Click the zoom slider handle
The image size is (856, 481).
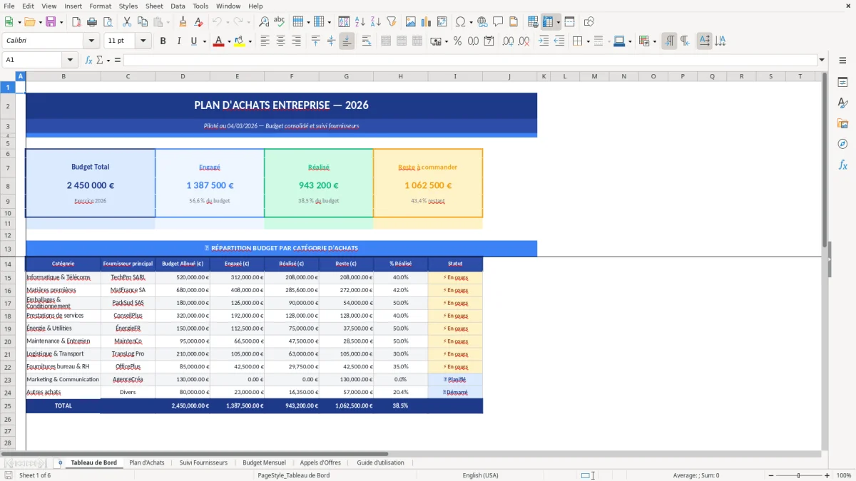click(x=799, y=475)
